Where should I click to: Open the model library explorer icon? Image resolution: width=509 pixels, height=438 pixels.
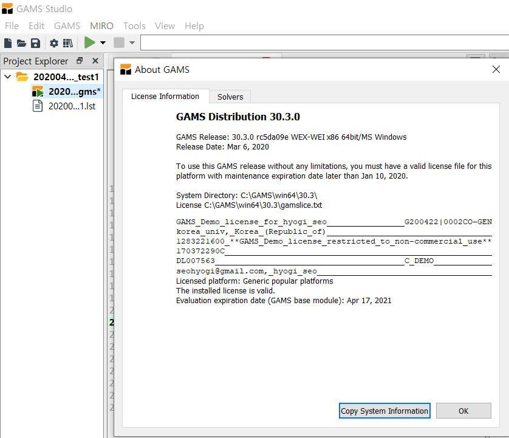(68, 43)
